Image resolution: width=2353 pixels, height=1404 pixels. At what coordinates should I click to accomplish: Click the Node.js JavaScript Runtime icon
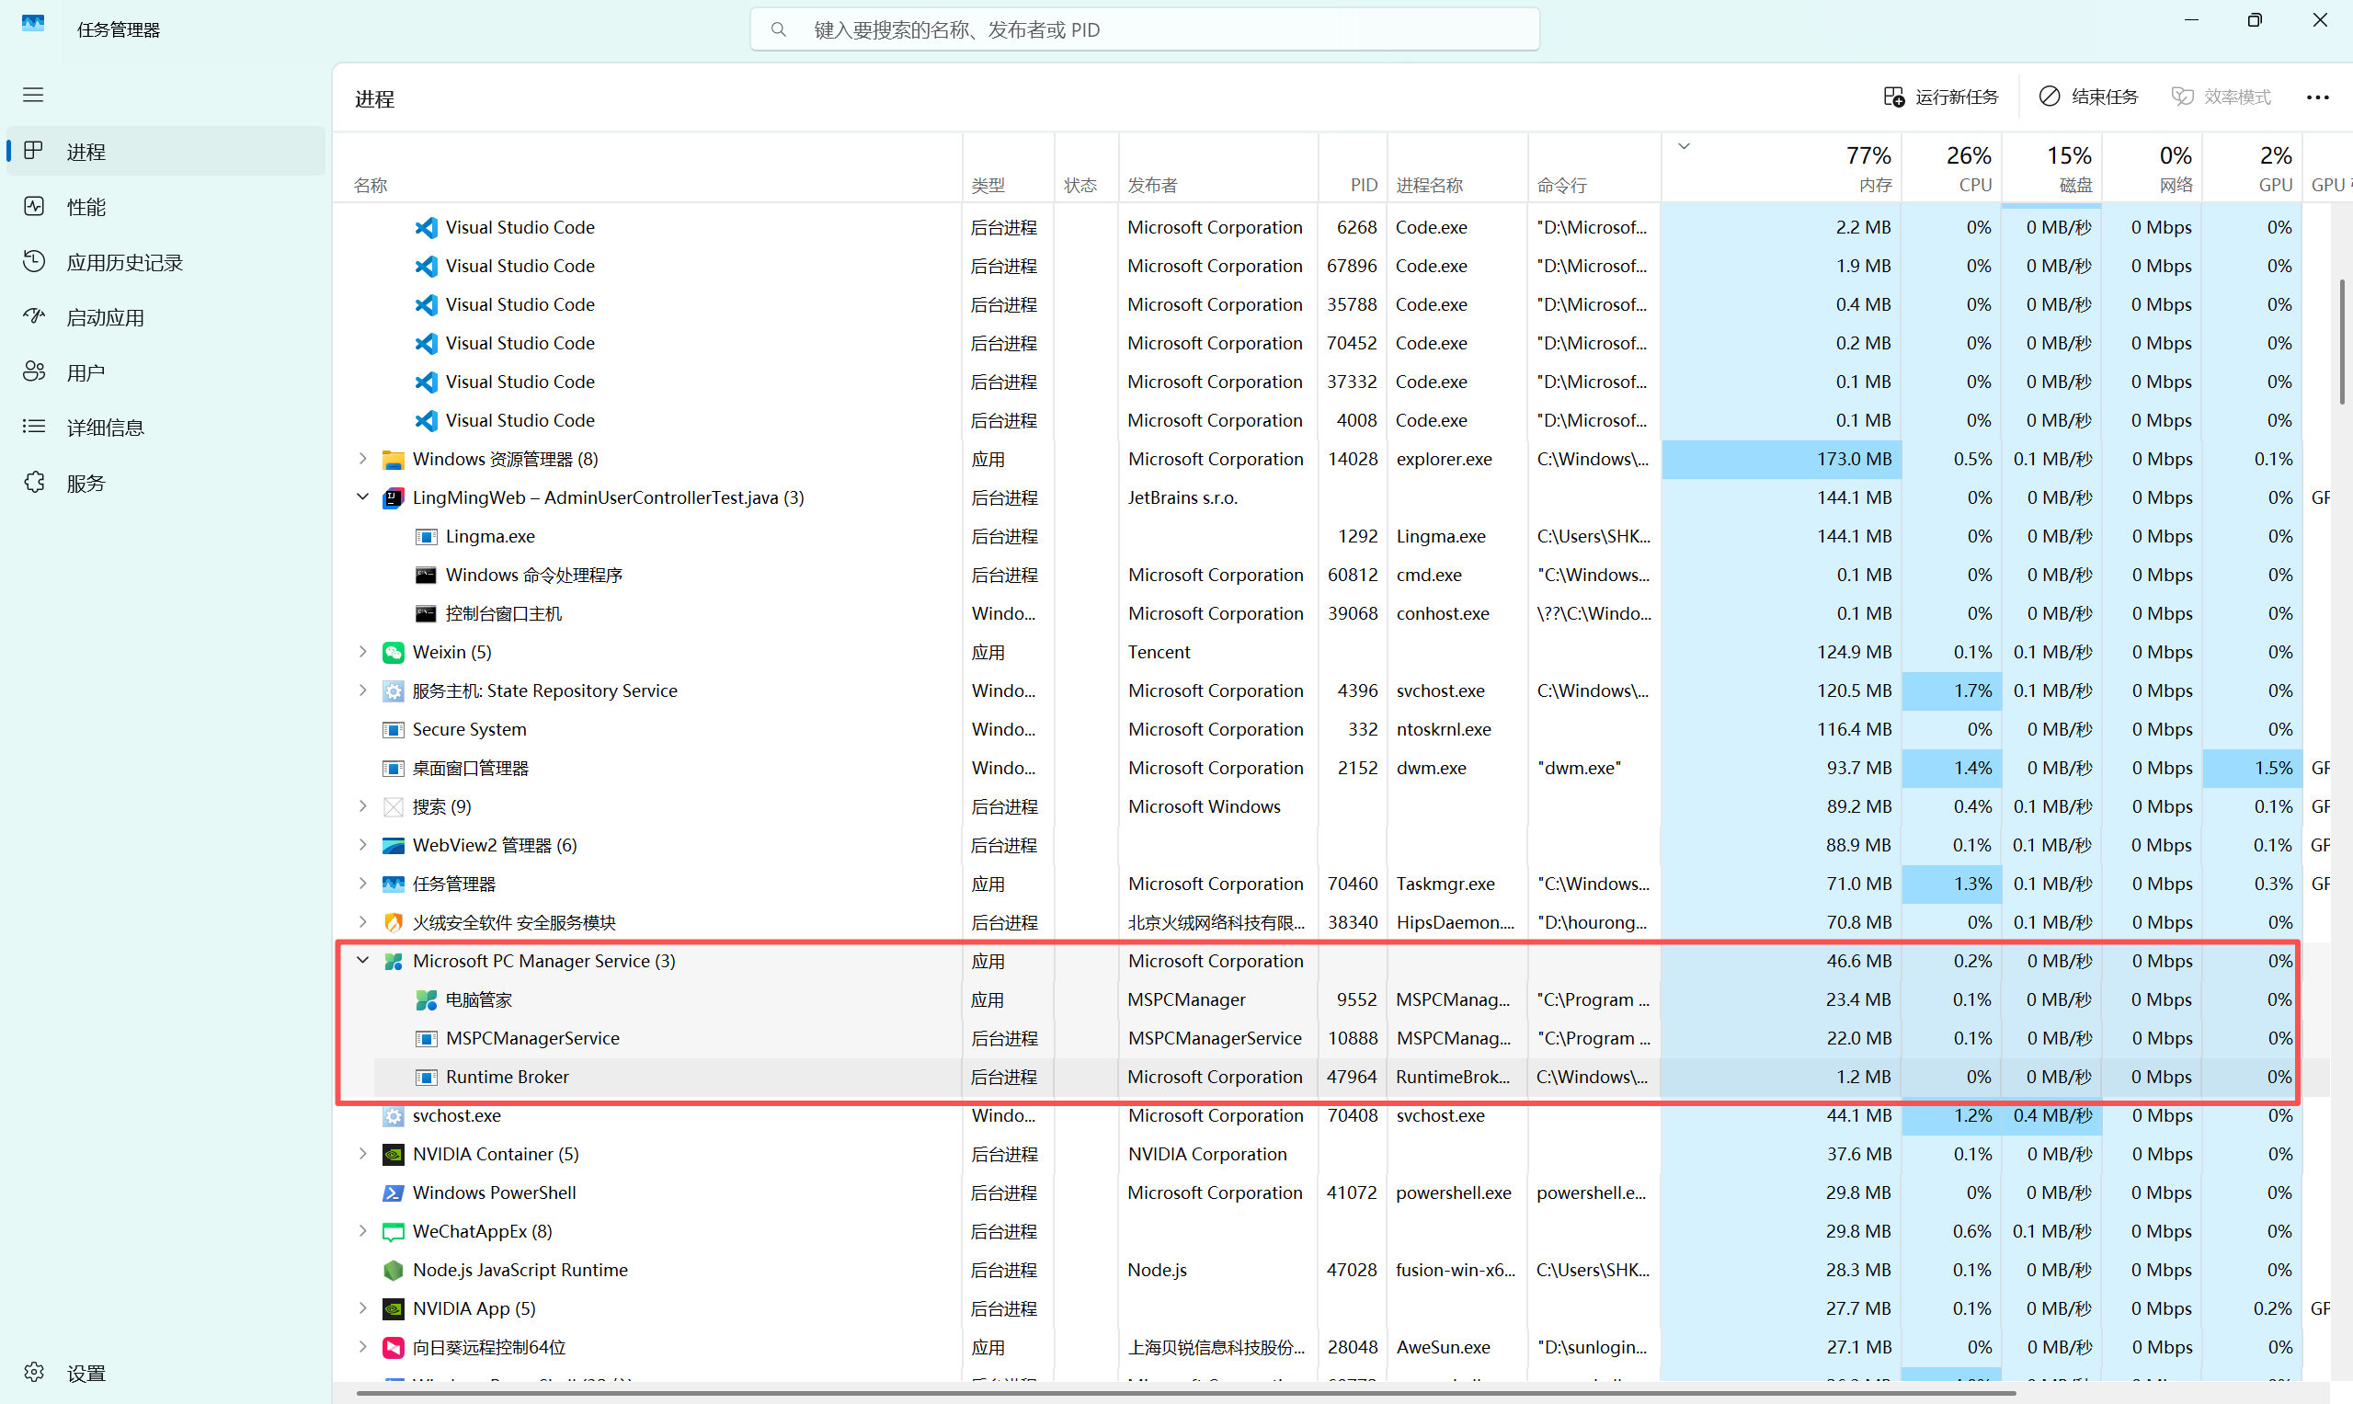[393, 1271]
